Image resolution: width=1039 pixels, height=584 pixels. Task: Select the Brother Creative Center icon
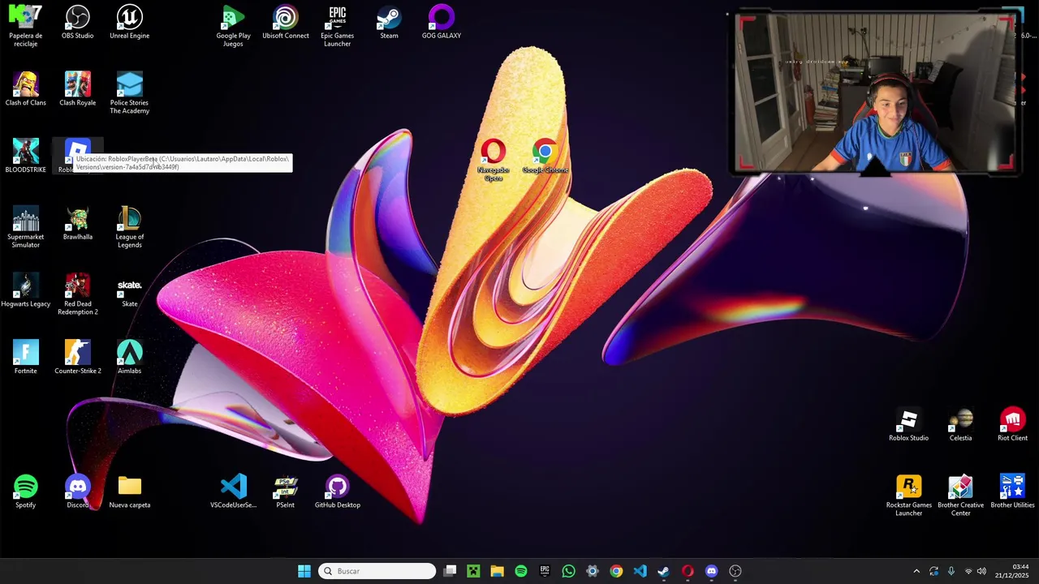pos(960,496)
